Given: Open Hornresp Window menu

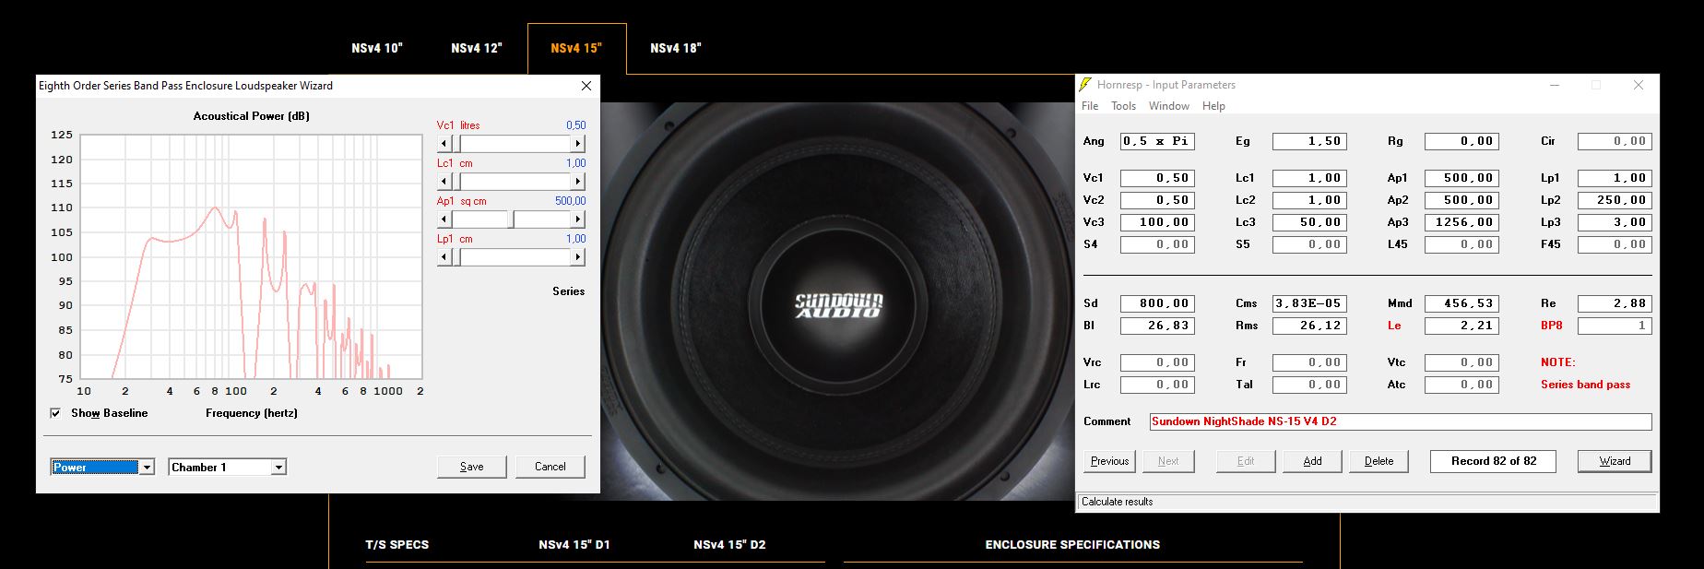Looking at the screenshot, I should pos(1169,106).
